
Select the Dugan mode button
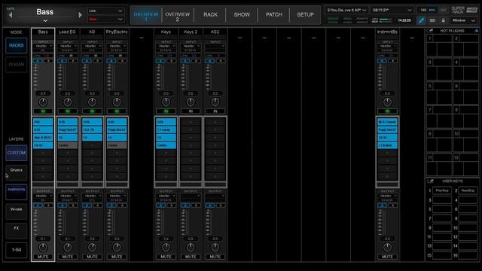pyautogui.click(x=17, y=65)
